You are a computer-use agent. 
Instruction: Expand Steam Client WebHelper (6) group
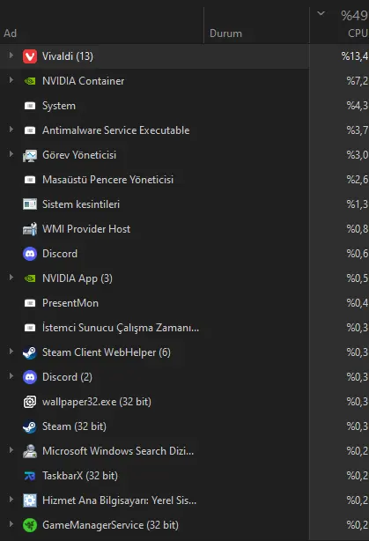(11, 352)
